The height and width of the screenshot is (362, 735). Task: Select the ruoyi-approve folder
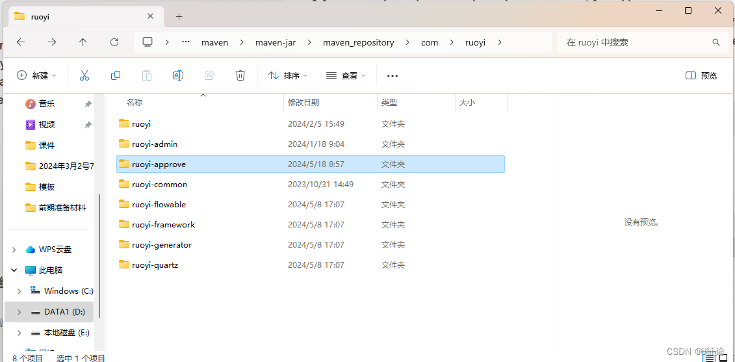311,164
